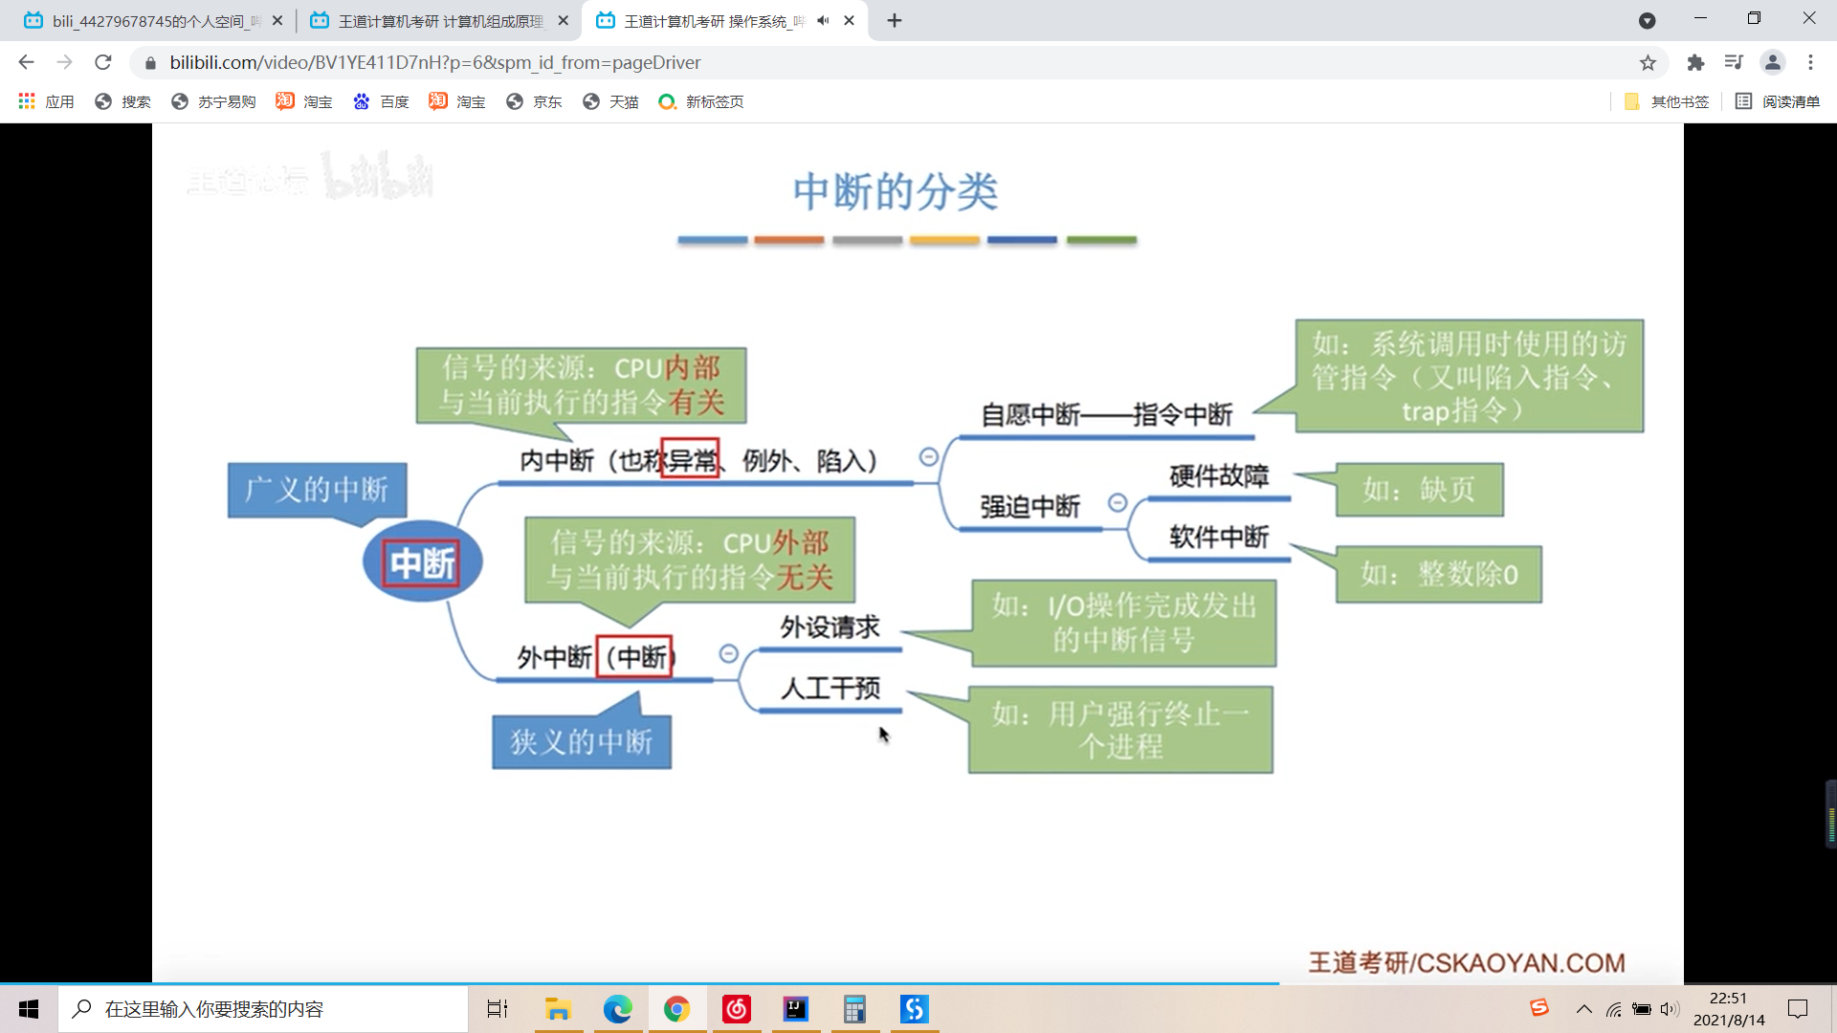Open NetEase Cloud Music from taskbar
This screenshot has height=1033, width=1837.
tap(736, 1009)
